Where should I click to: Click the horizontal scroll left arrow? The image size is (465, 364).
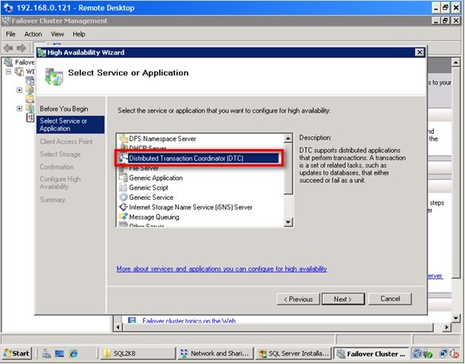118,327
